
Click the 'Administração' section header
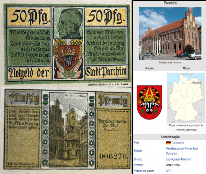coord(170,137)
